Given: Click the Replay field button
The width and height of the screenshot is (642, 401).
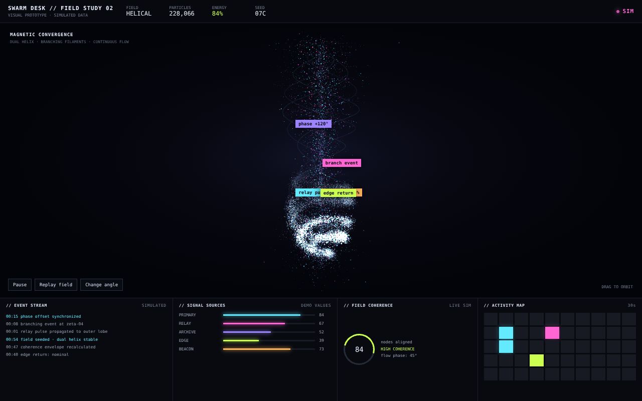Looking at the screenshot, I should click(x=56, y=285).
